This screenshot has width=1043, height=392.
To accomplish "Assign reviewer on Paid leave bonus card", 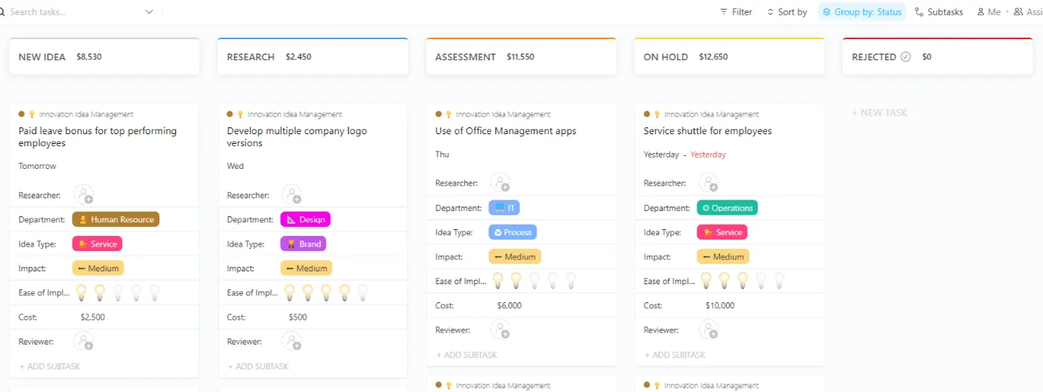I will [84, 341].
